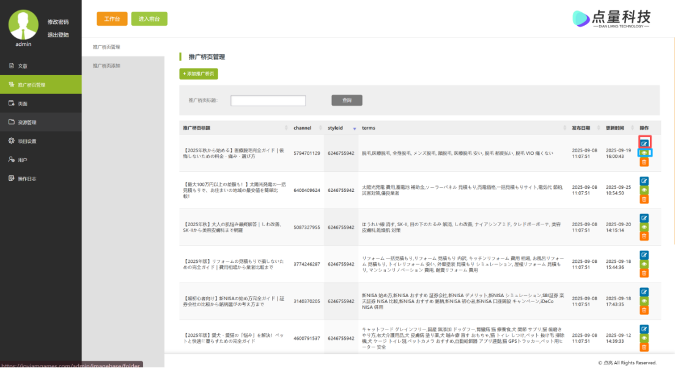Click the admin avatar picture
This screenshot has height=368, width=675.
pos(23,24)
